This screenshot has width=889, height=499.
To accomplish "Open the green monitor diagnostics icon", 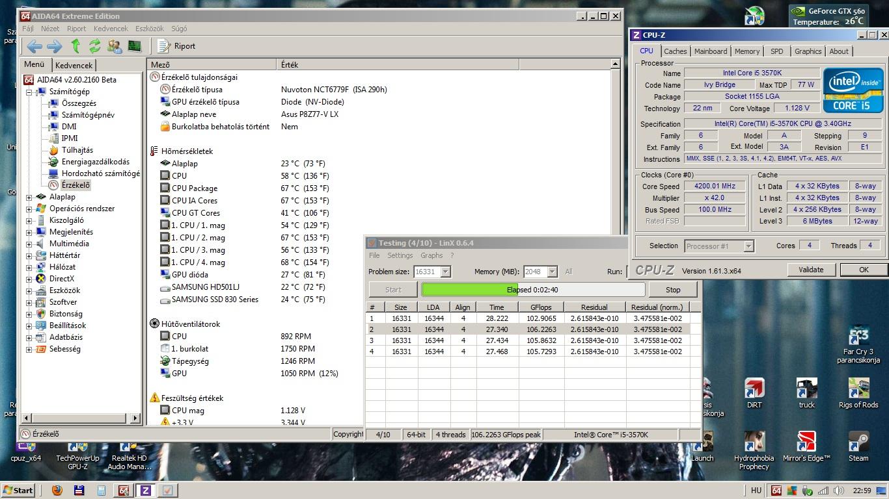I will pyautogui.click(x=135, y=45).
